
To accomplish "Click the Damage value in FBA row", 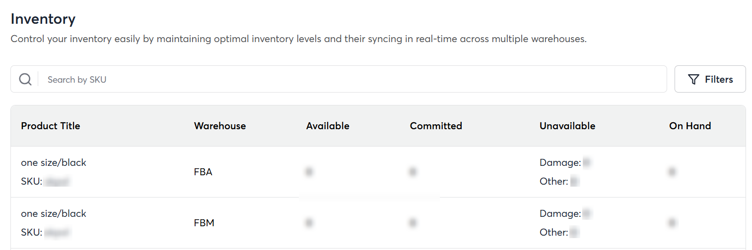I will coord(587,162).
